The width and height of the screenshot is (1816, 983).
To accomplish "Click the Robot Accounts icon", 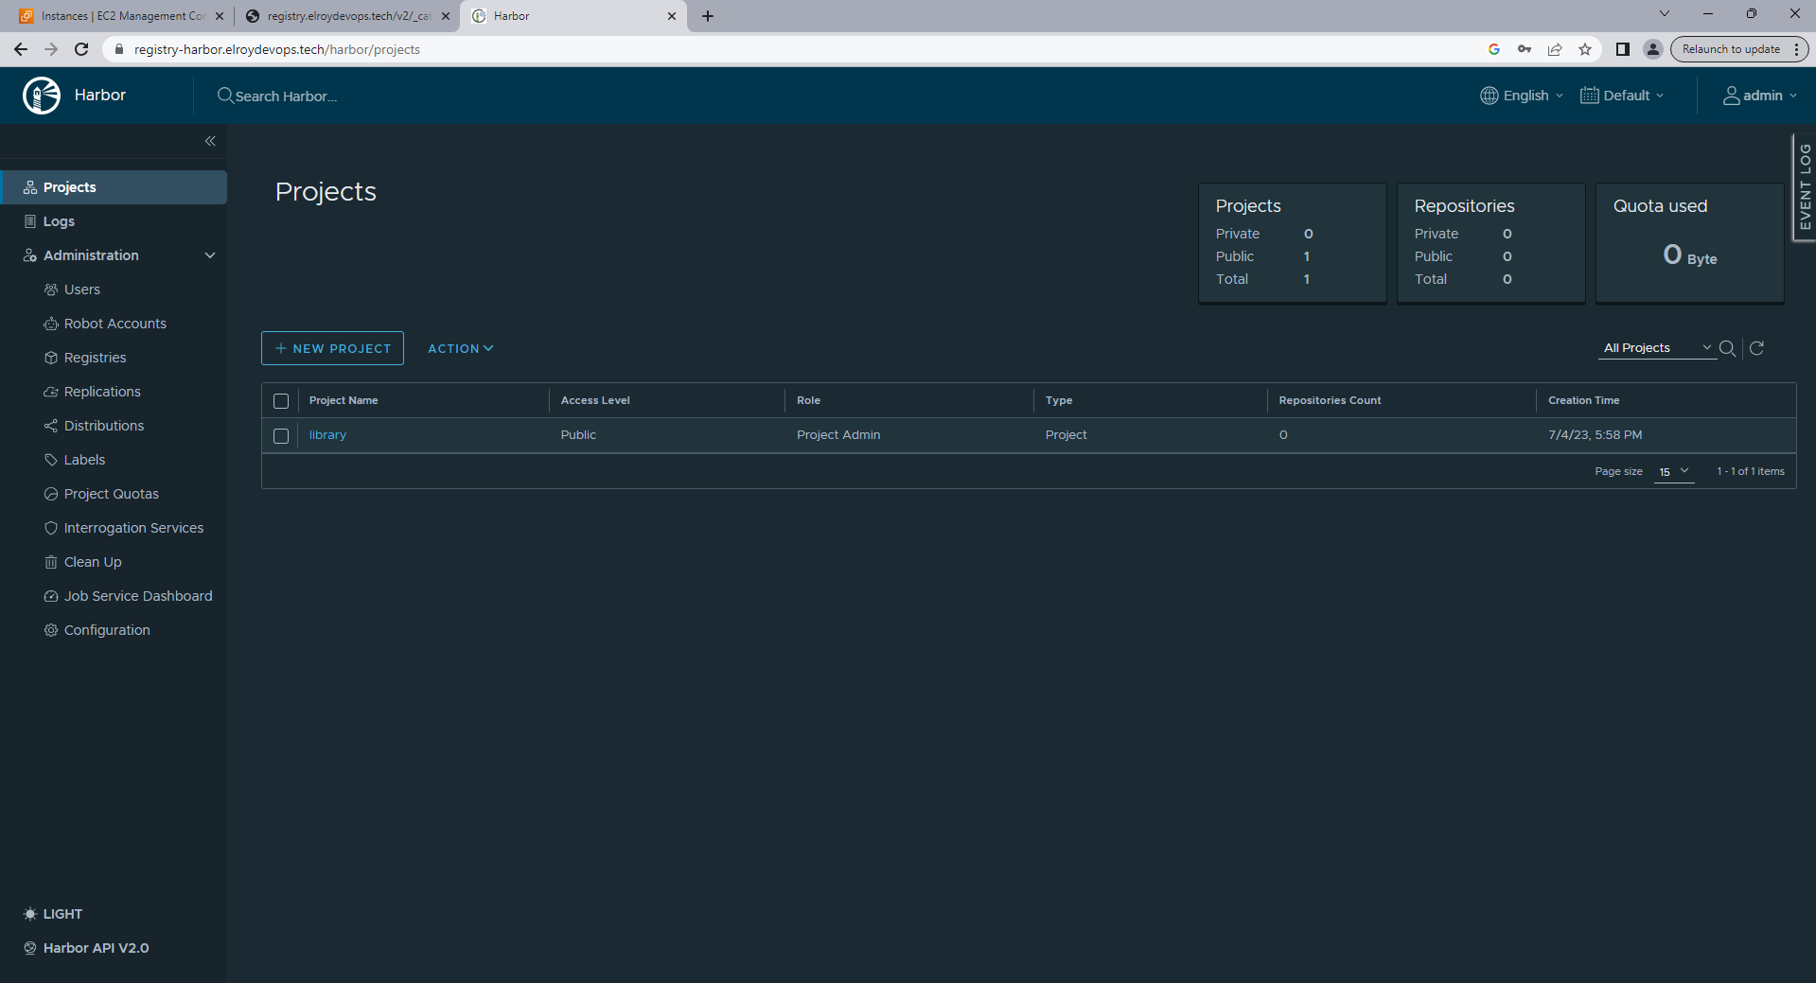I will pyautogui.click(x=51, y=324).
